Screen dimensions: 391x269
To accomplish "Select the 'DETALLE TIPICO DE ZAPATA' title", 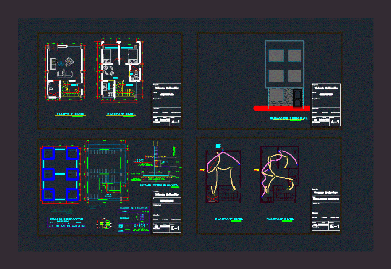I will pos(158,185).
